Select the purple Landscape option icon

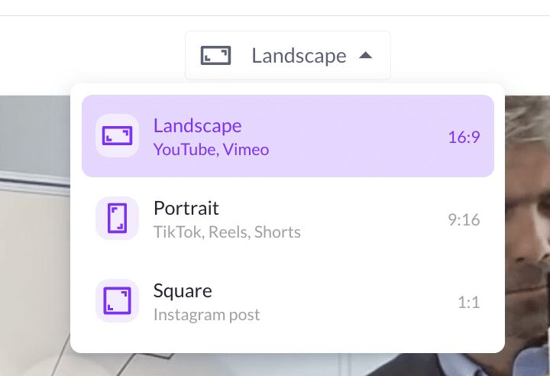click(x=117, y=135)
